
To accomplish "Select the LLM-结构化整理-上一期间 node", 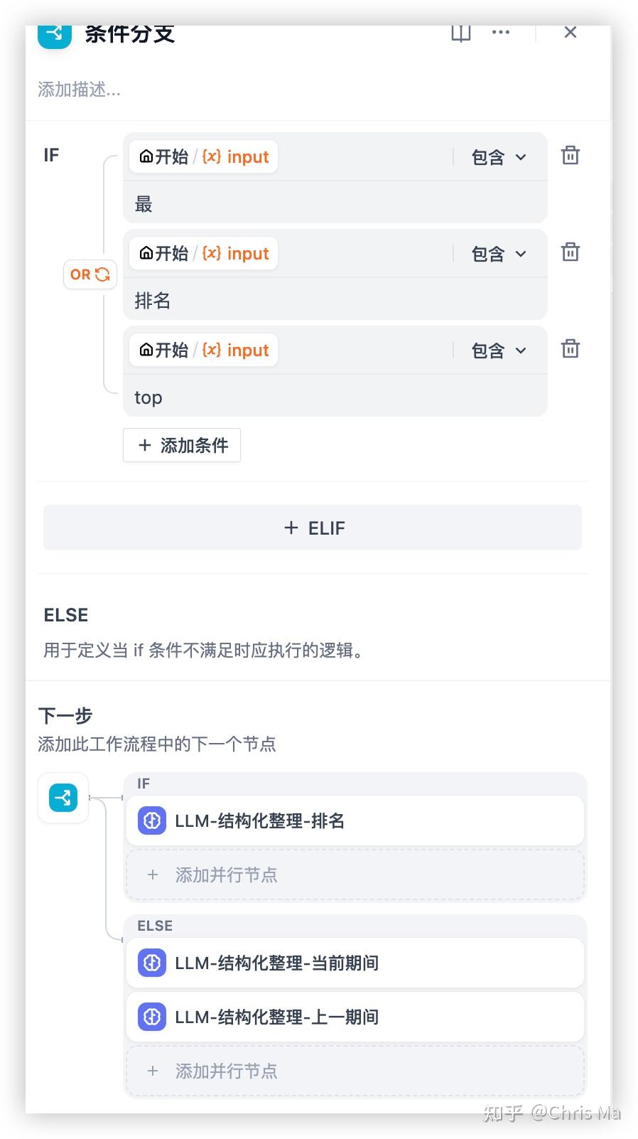I will click(355, 1017).
